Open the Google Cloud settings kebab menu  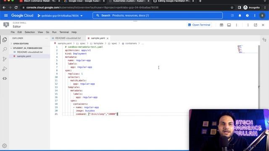tap(255, 16)
